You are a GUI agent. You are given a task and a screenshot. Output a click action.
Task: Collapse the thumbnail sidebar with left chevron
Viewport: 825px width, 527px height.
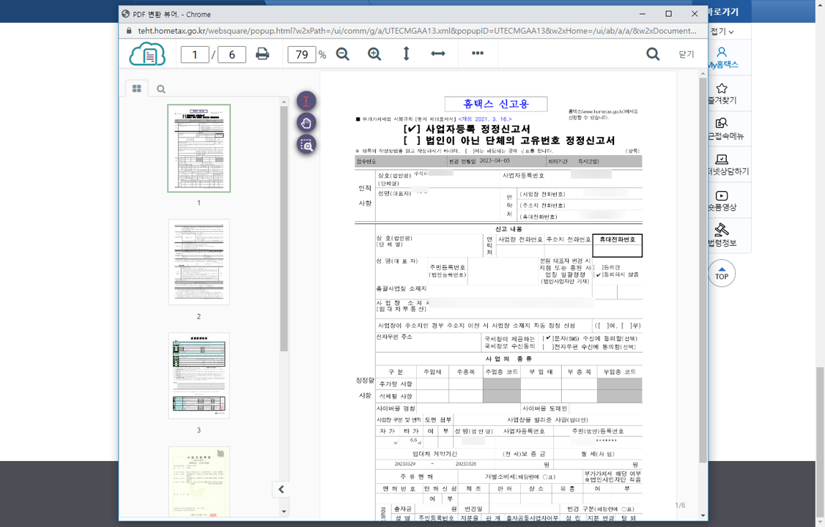click(x=281, y=489)
